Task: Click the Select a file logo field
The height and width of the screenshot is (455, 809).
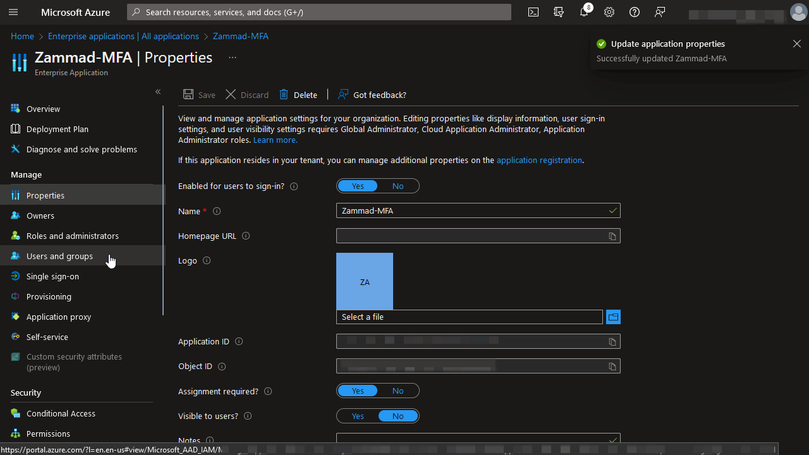Action: tap(470, 317)
